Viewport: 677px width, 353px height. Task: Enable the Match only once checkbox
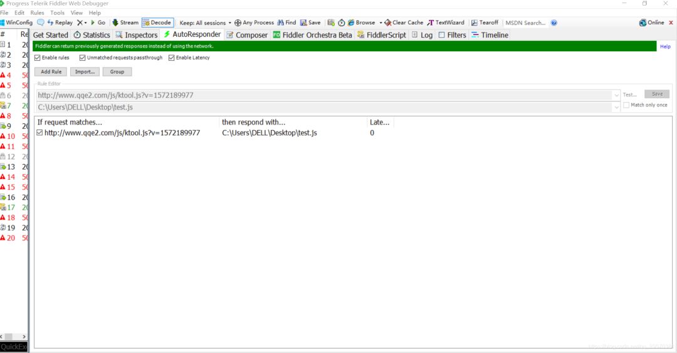click(626, 105)
